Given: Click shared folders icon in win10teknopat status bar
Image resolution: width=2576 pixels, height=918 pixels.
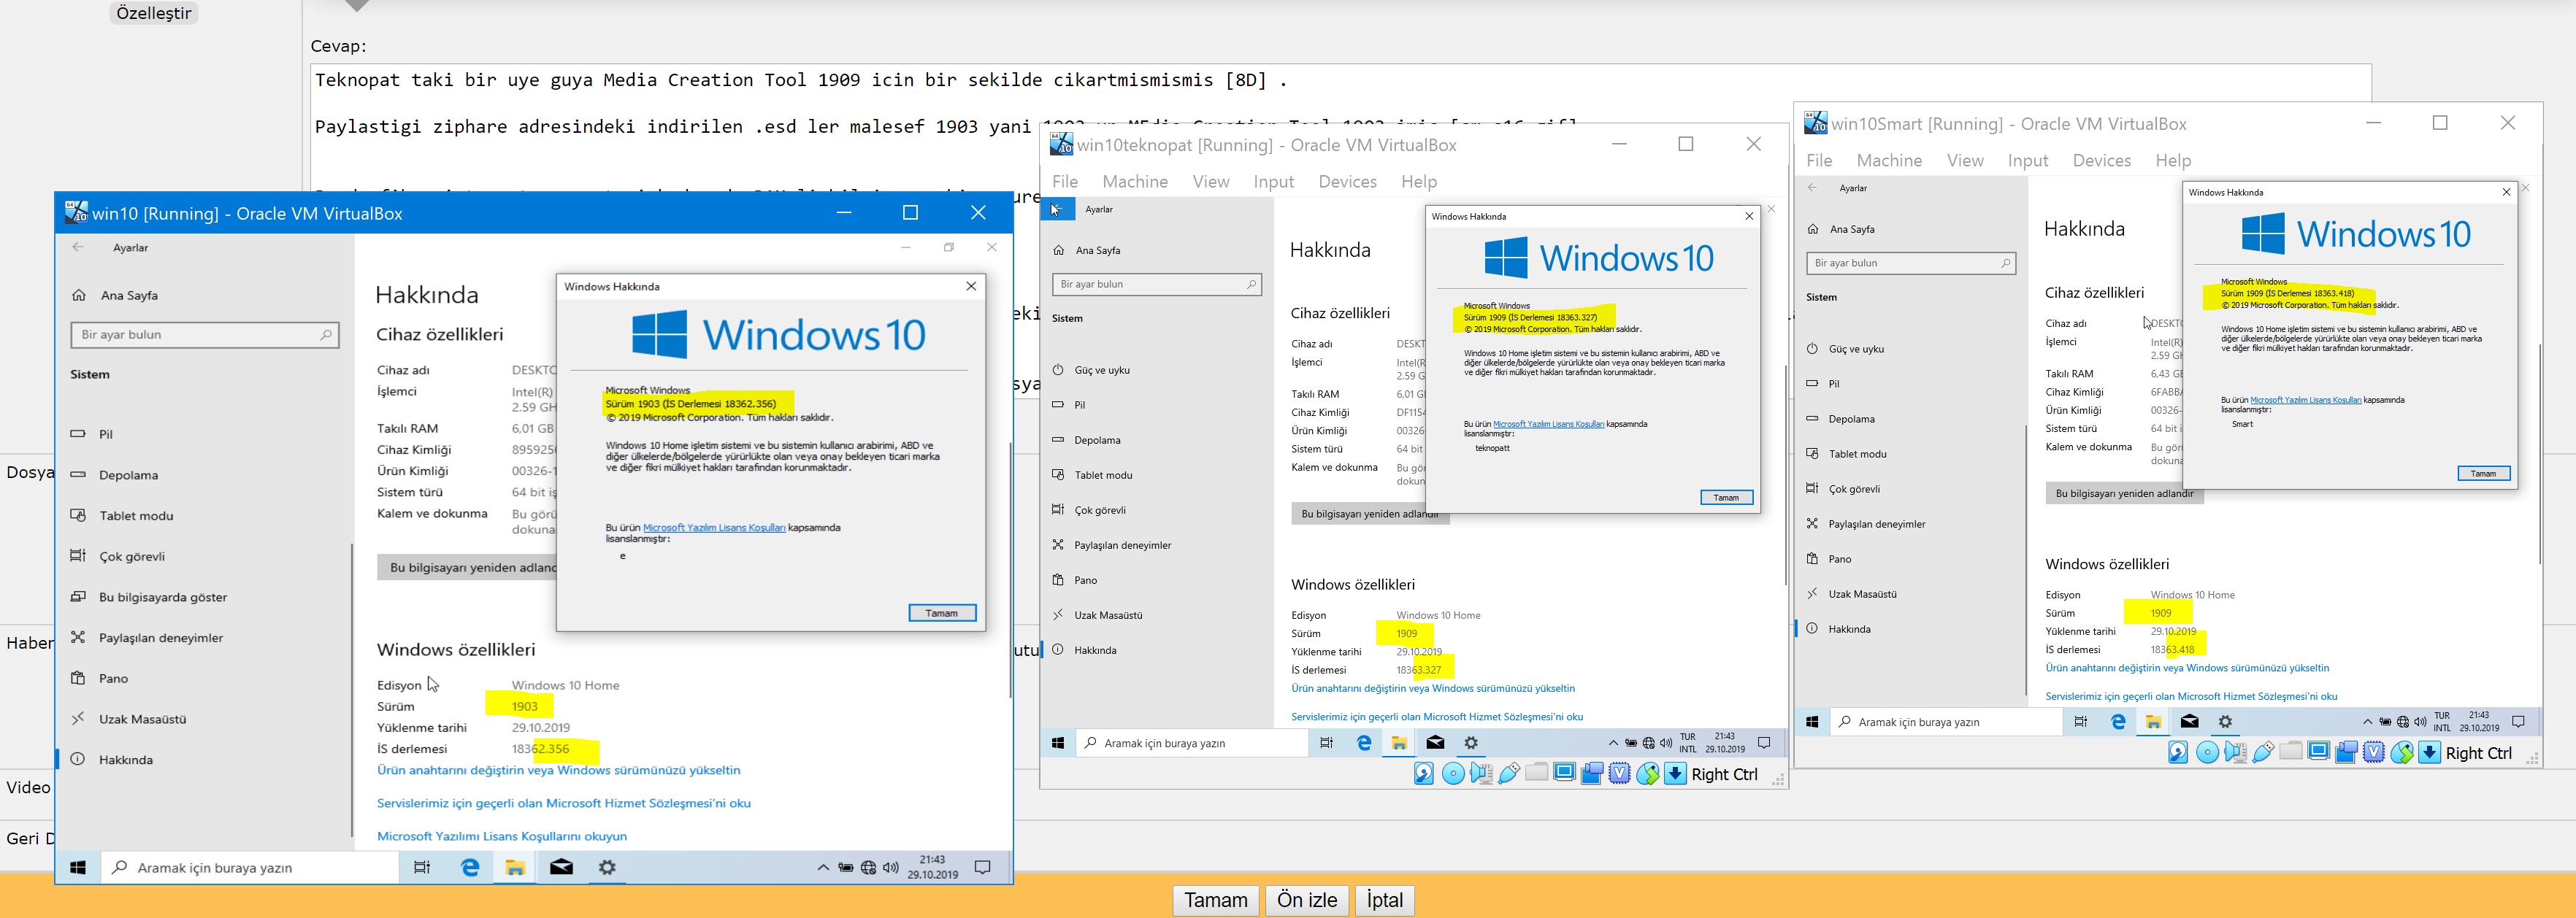Looking at the screenshot, I should 1537,772.
